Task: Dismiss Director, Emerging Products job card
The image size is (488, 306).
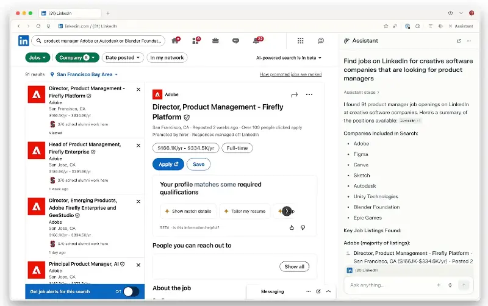Action: pos(138,202)
